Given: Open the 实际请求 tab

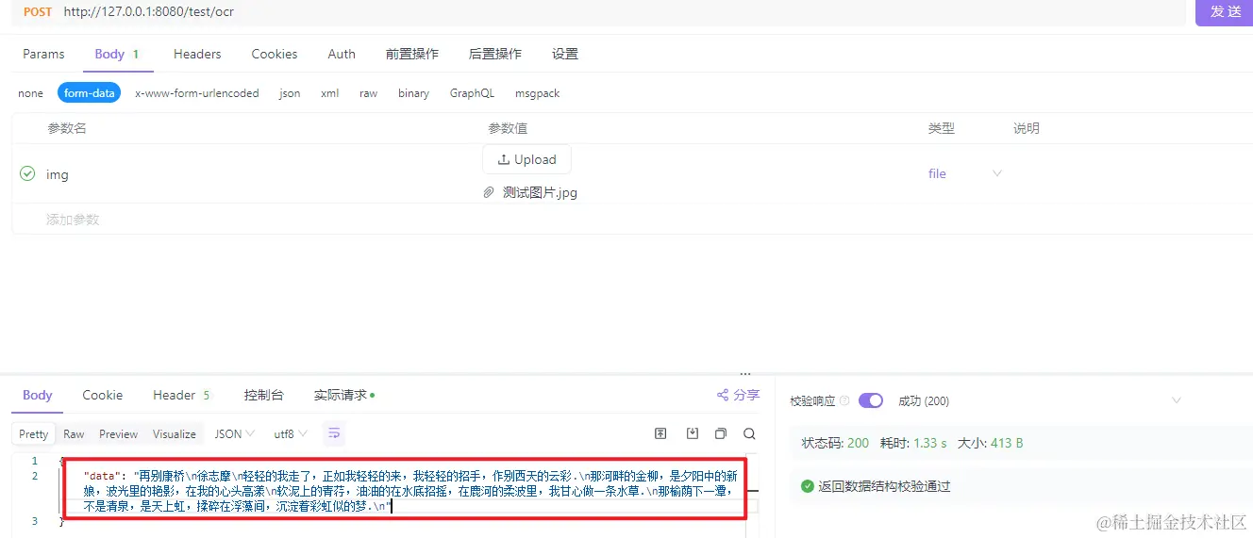Looking at the screenshot, I should 343,395.
